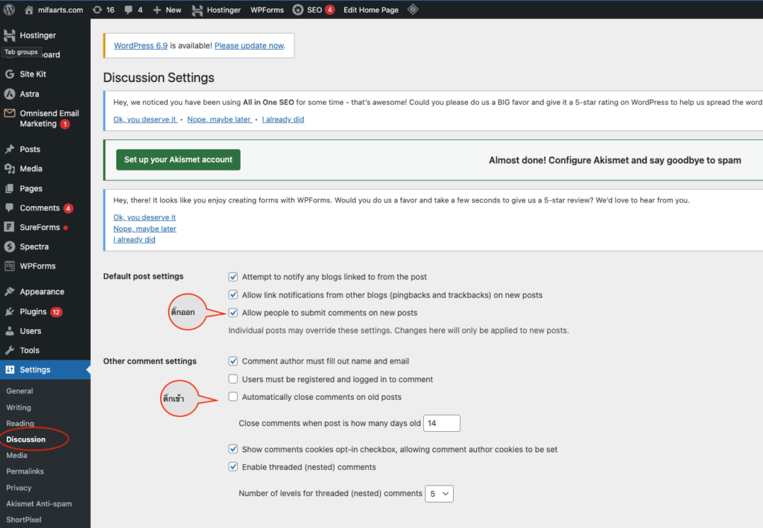Viewport: 763px width, 528px height.
Task: Click the Please update now link
Action: 249,45
